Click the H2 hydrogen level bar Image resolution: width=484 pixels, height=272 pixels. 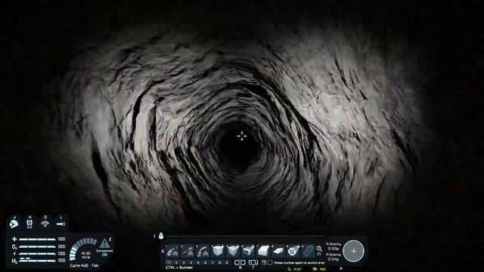pyautogui.click(x=37, y=261)
